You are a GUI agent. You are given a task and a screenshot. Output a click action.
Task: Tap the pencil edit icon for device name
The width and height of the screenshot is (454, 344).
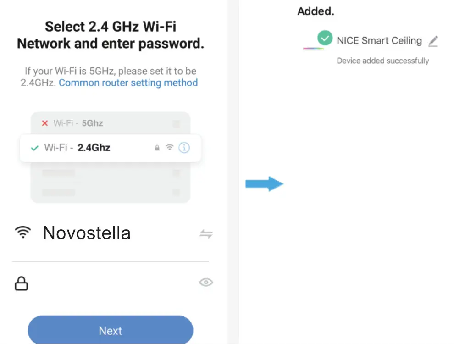point(433,41)
